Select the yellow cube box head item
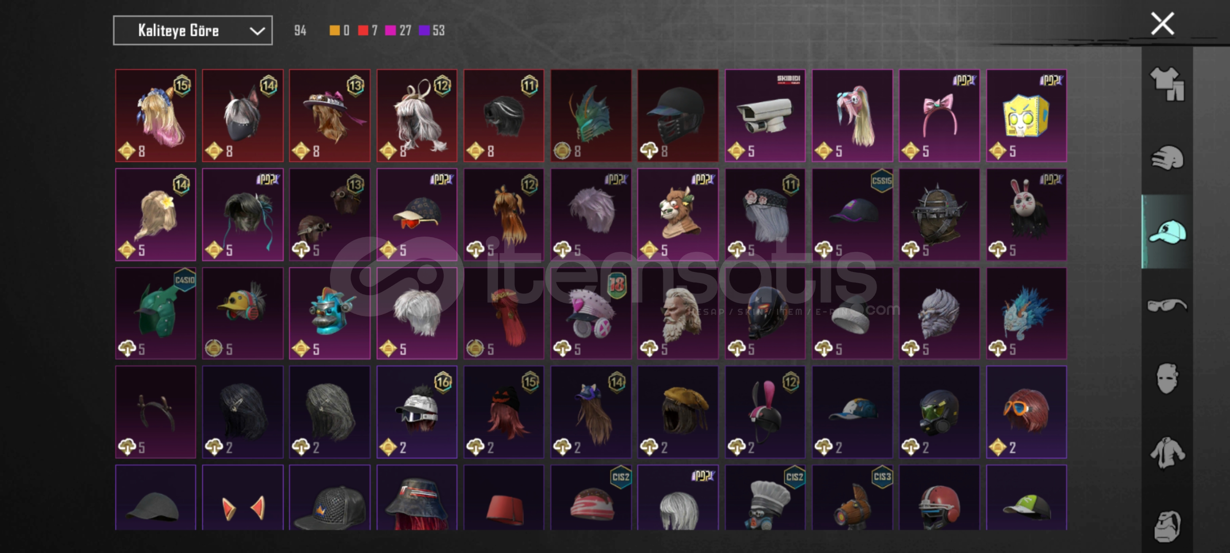The image size is (1230, 553). (1026, 116)
